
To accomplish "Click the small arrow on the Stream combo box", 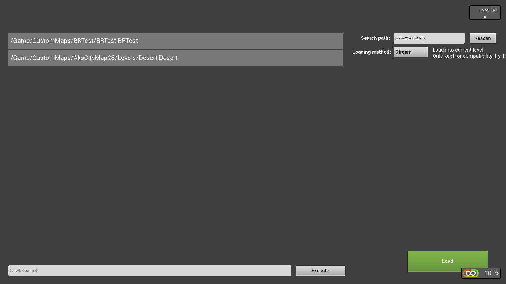I will [425, 52].
